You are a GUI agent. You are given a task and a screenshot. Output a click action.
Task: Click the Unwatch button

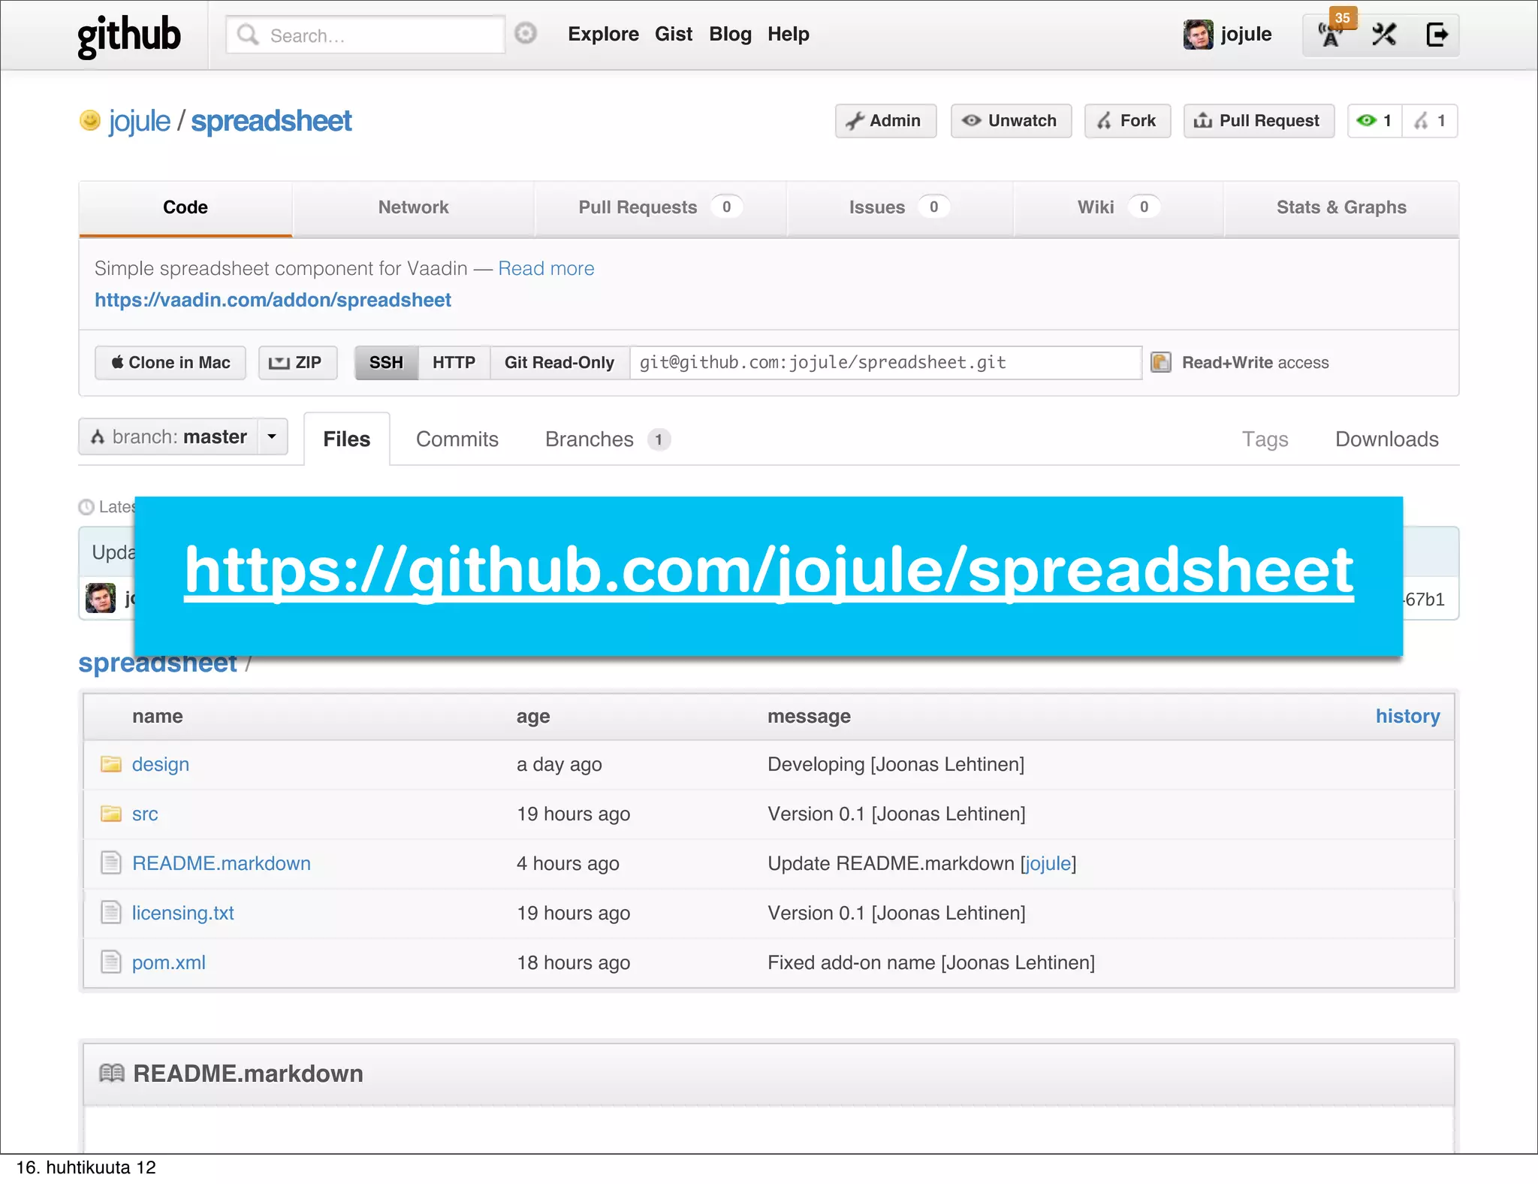(1011, 121)
